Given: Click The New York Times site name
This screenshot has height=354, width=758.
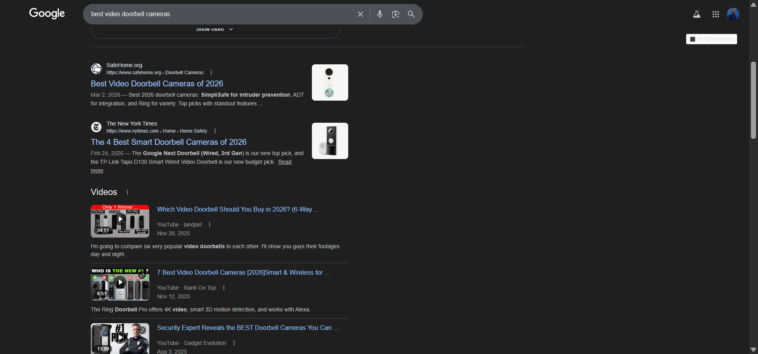Looking at the screenshot, I should coord(132,124).
